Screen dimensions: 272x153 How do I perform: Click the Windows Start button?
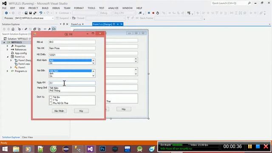[x=5, y=149]
